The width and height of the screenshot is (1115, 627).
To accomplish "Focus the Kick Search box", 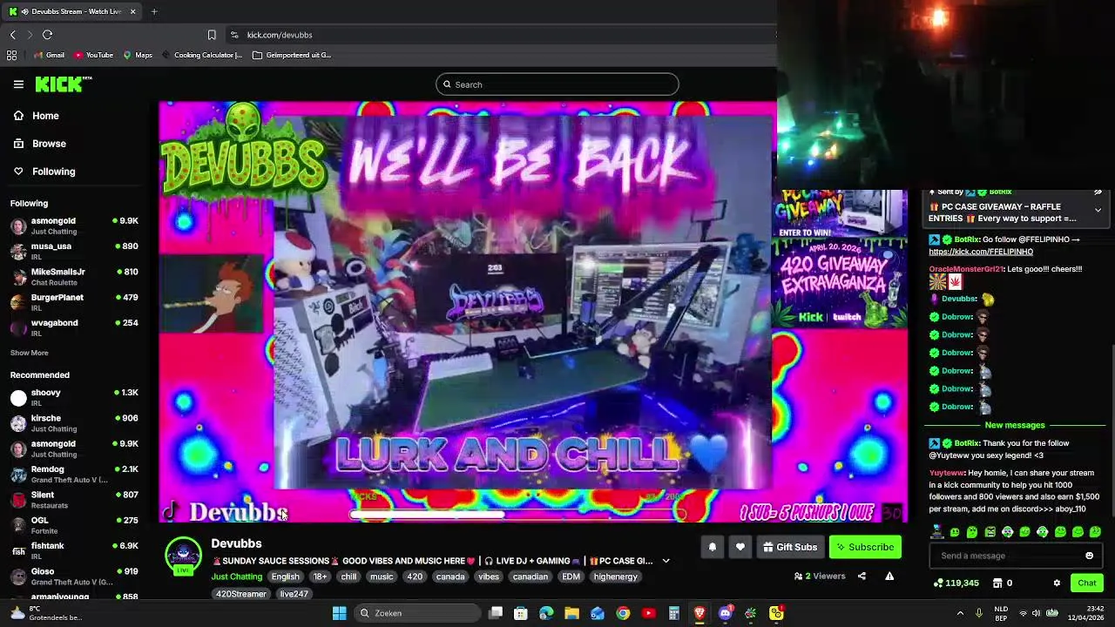I will (x=557, y=84).
